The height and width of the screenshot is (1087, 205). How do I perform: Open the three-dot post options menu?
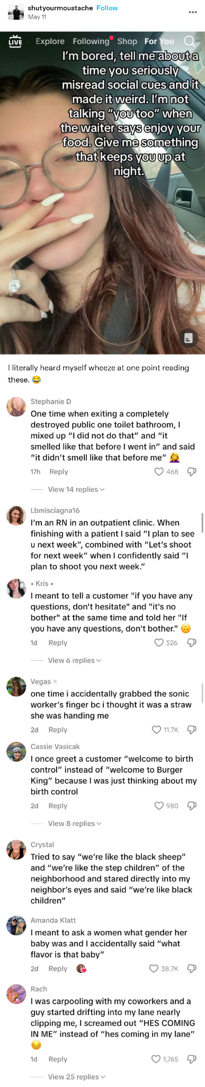point(193,12)
